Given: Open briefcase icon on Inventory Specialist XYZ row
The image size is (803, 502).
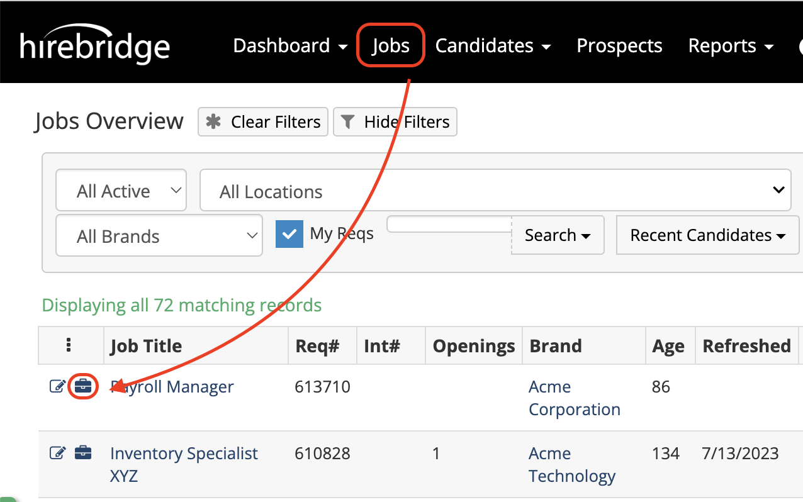Looking at the screenshot, I should click(83, 452).
